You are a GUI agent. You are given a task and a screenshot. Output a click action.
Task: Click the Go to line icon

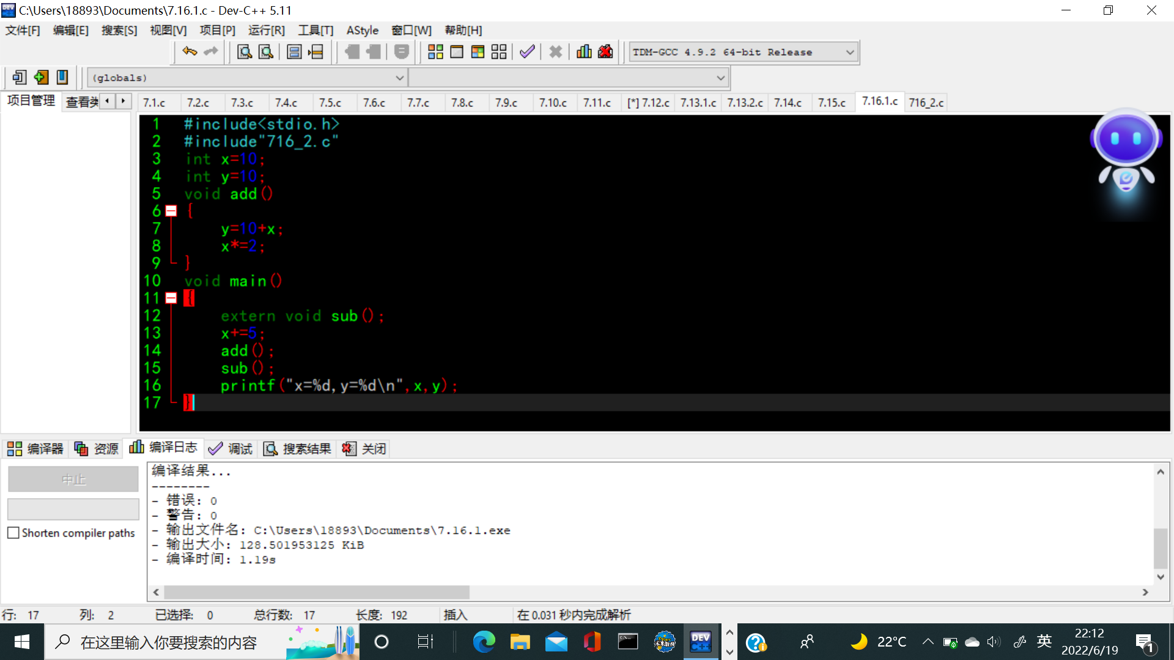coord(316,52)
